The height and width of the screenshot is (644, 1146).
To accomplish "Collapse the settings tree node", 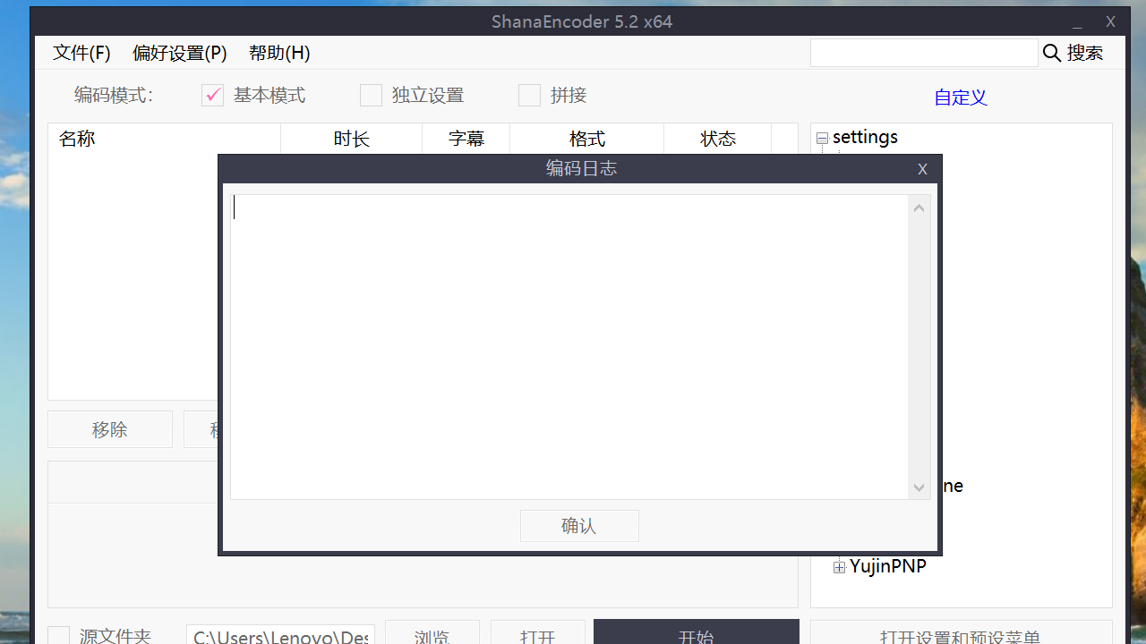I will (x=822, y=138).
